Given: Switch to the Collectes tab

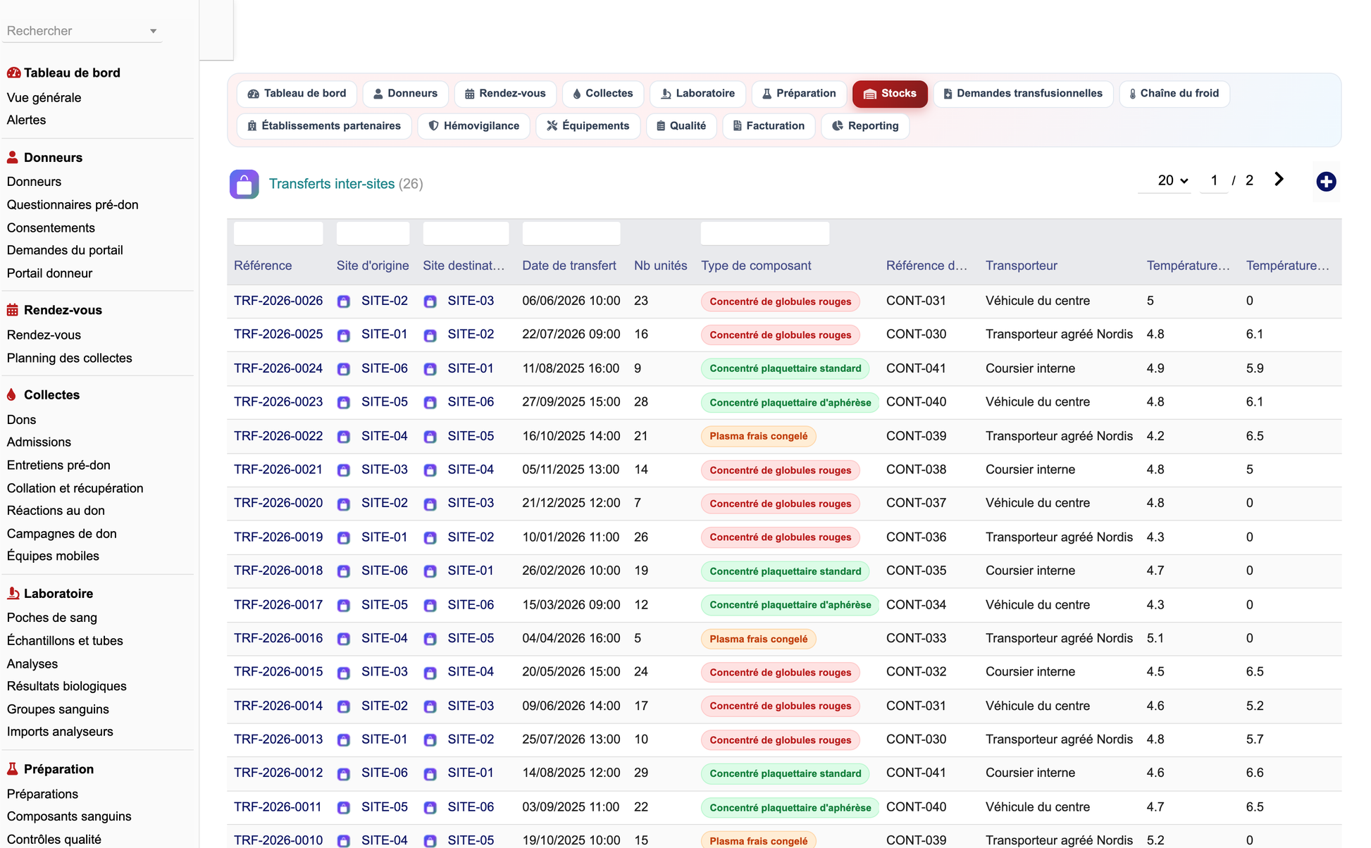Looking at the screenshot, I should coord(602,94).
